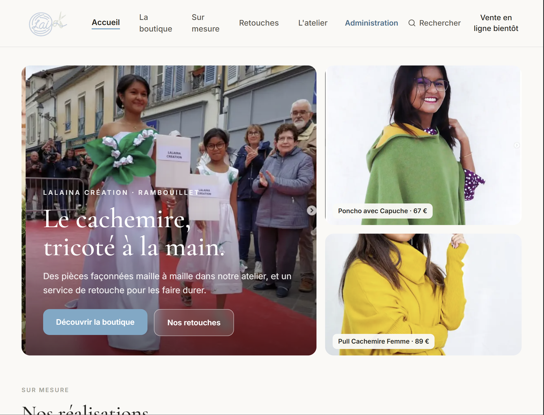Viewport: 544px width, 415px height.
Task: Open L'atelier page
Action: coord(313,23)
